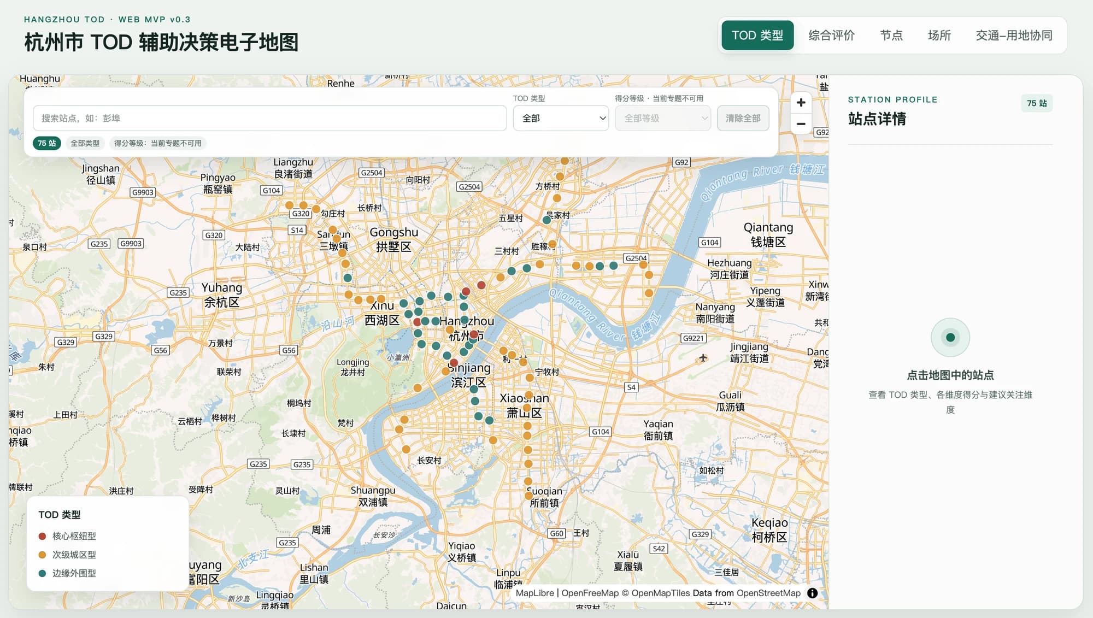1093x618 pixels.
Task: Zoom out the map with minus button
Action: [801, 123]
